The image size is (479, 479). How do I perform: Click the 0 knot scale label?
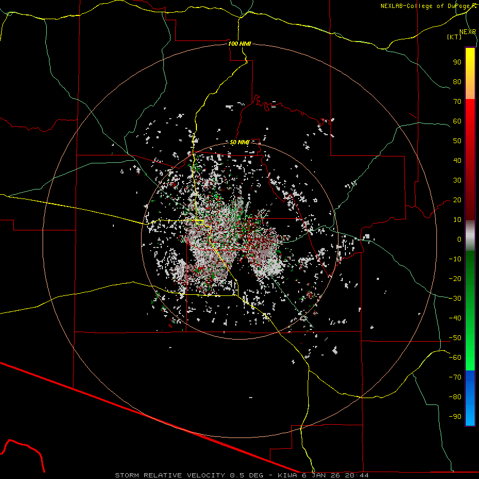459,239
